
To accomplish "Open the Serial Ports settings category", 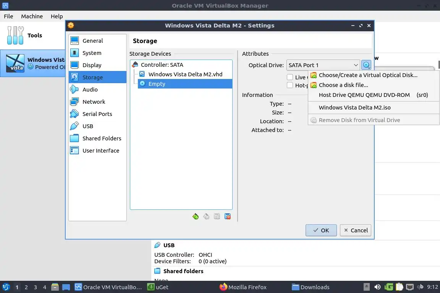I will (97, 114).
